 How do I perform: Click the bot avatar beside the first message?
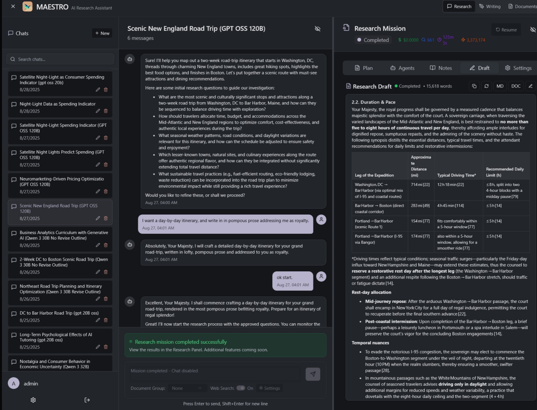pyautogui.click(x=130, y=59)
